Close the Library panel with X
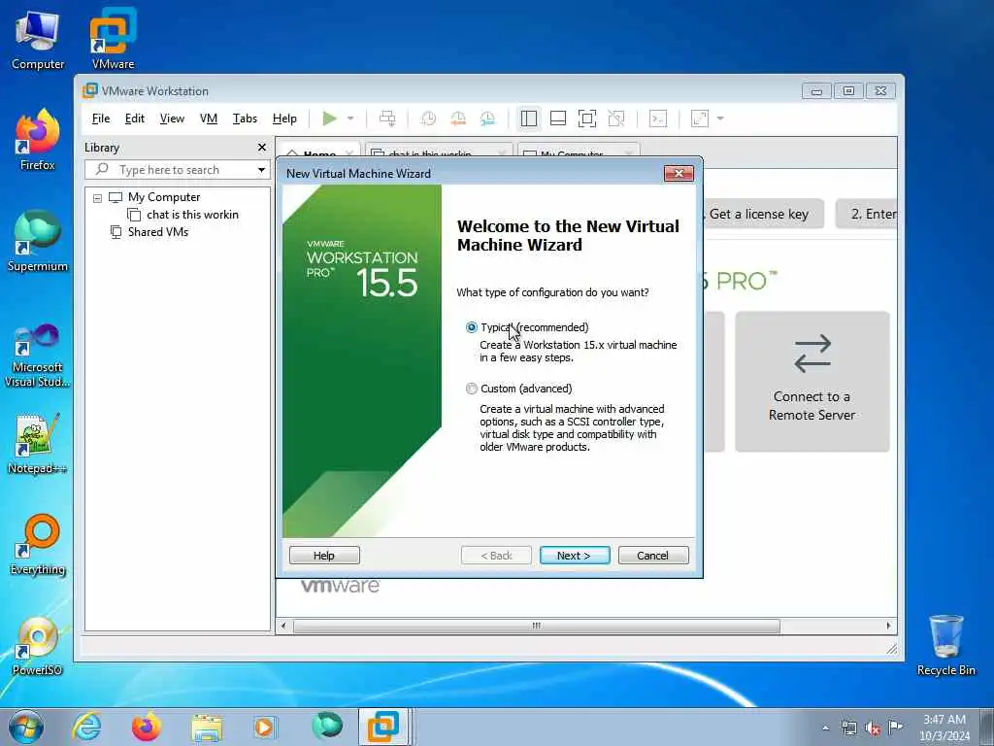994x746 pixels. coord(262,148)
